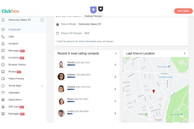Expand Recent 5 most calling contacts chevron

(x=116, y=53)
